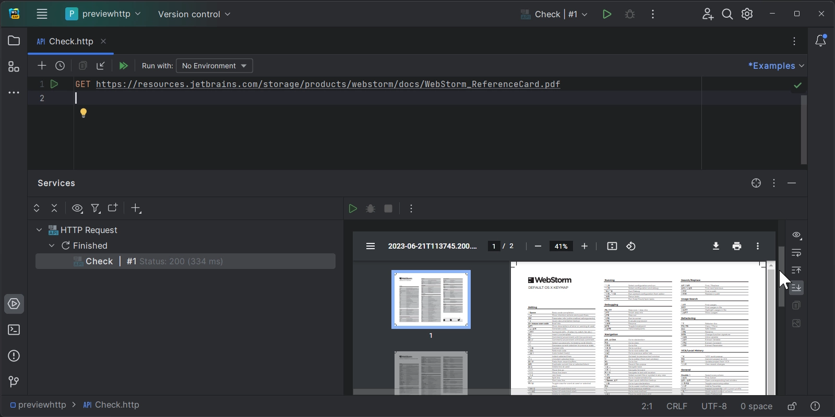Open previewhttp project dropdown

[103, 14]
